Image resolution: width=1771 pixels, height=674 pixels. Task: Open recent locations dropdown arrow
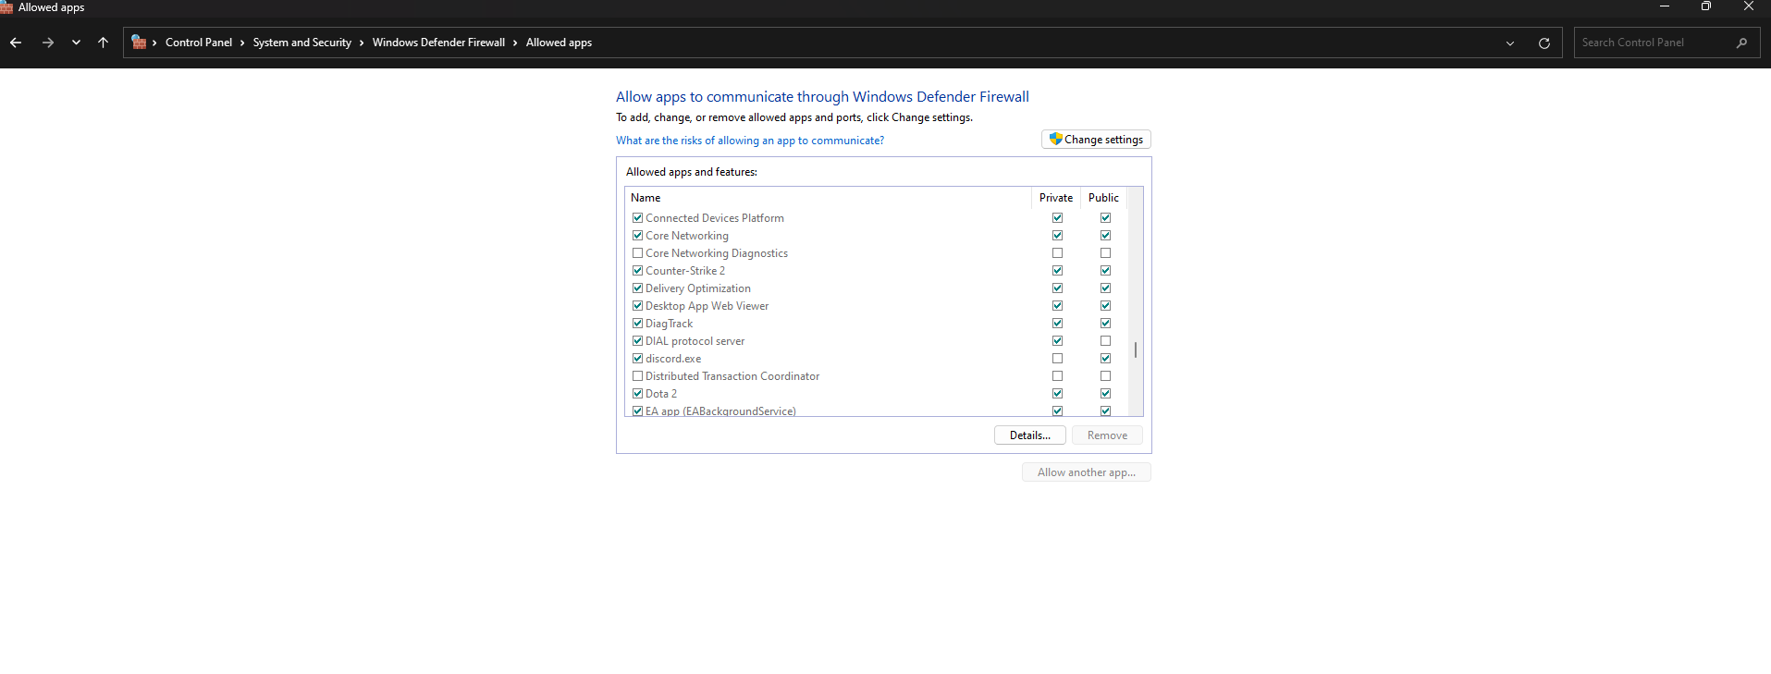point(76,43)
